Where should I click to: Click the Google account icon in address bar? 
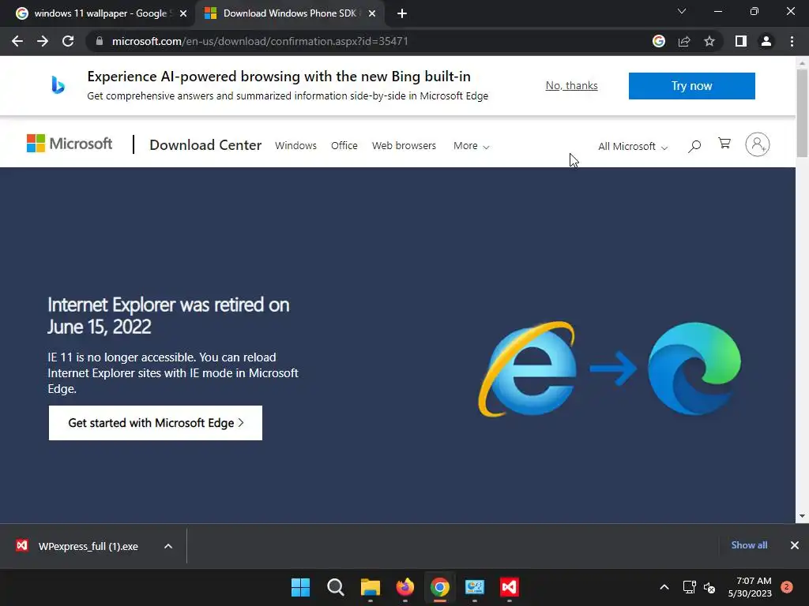(x=659, y=41)
